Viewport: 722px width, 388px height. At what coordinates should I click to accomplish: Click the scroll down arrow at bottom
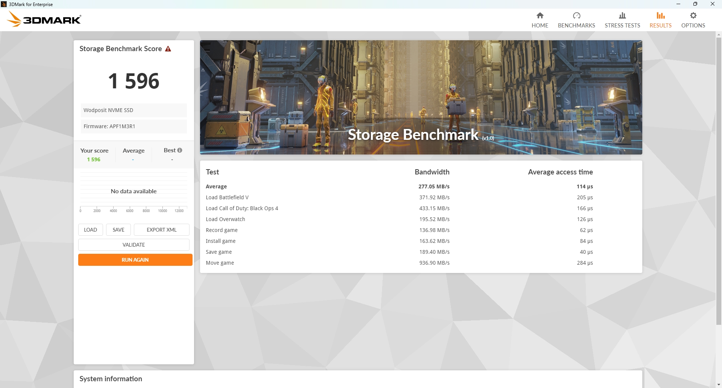coord(719,385)
